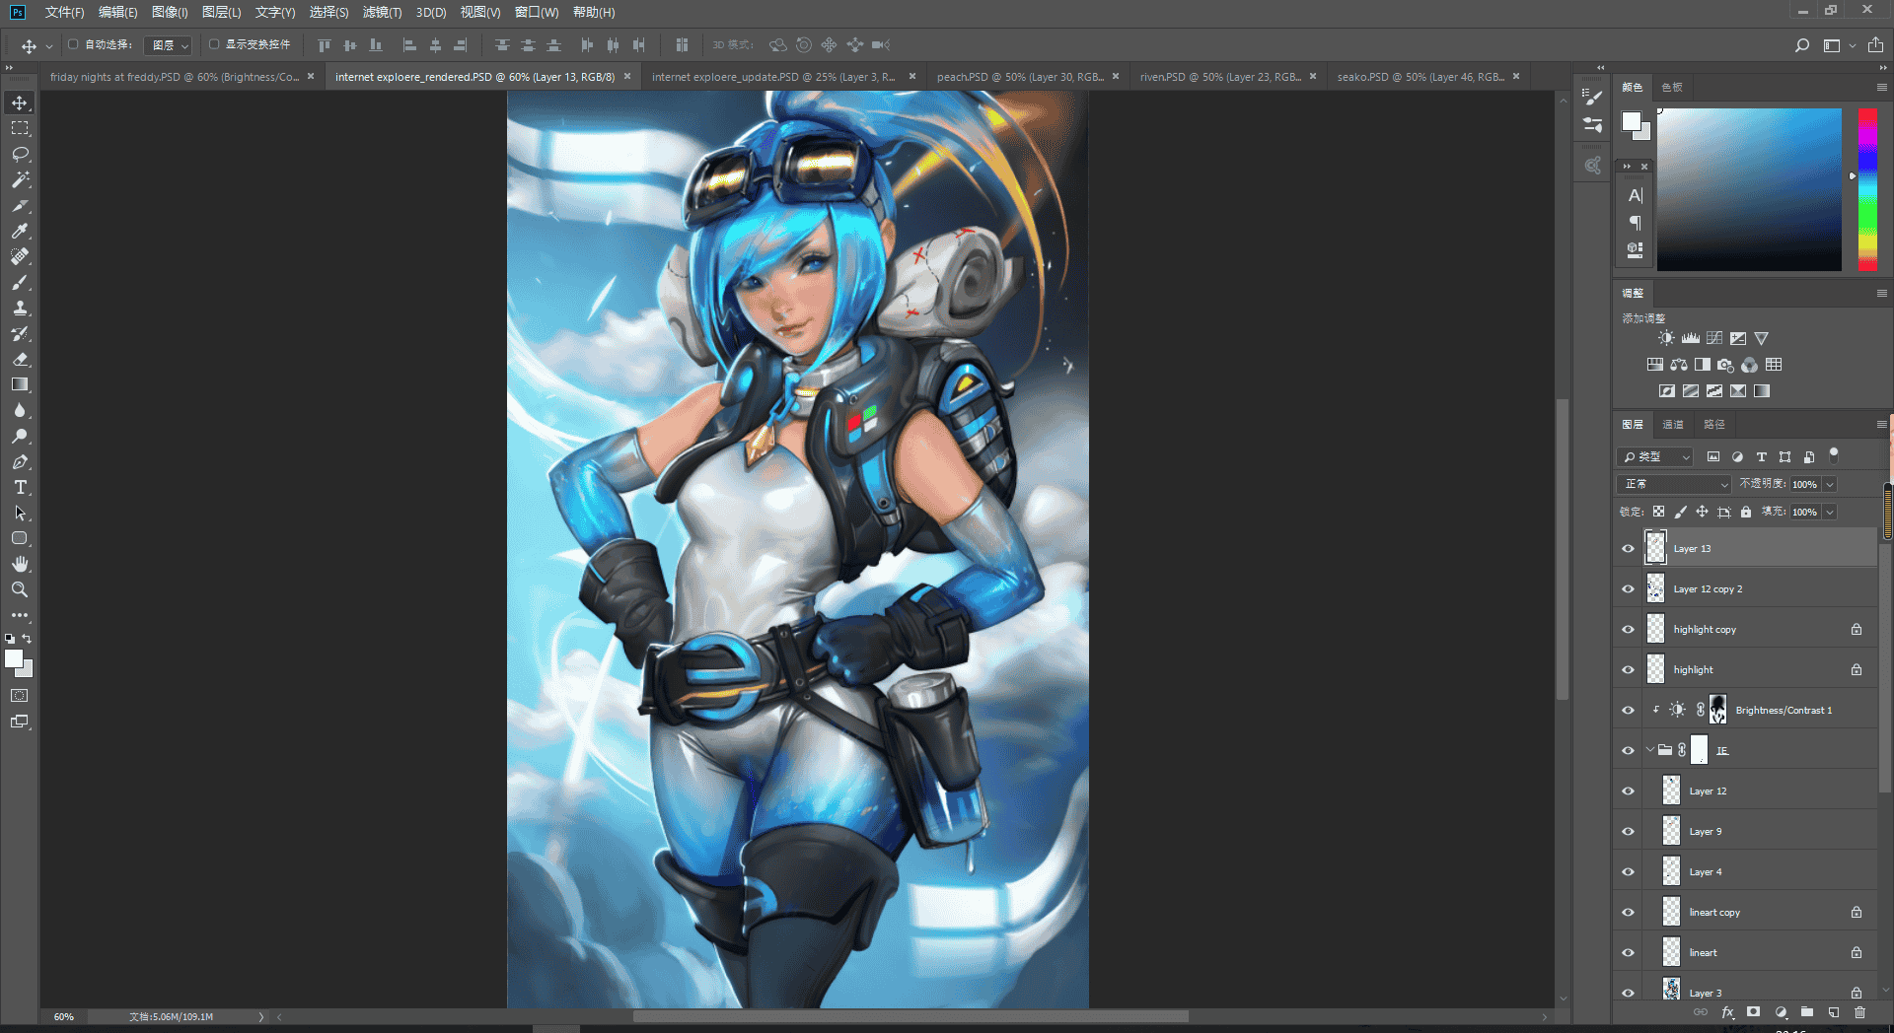Pick the Lasso tool
Viewport: 1894px width, 1033px height.
click(20, 154)
